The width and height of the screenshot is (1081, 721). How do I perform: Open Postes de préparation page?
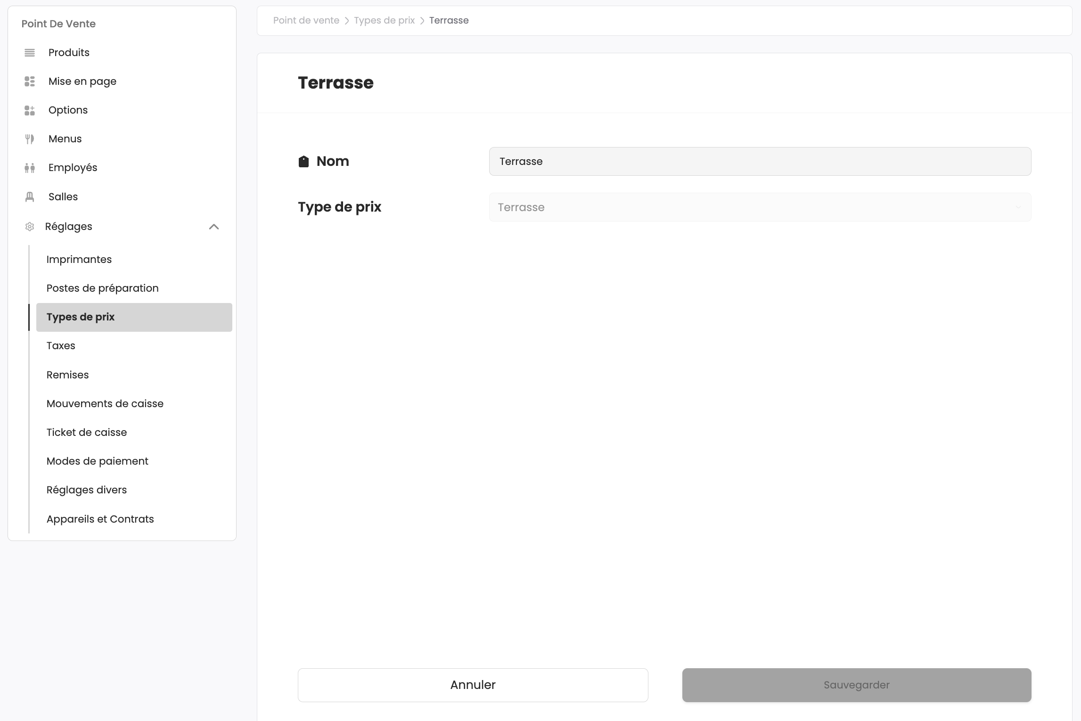102,288
